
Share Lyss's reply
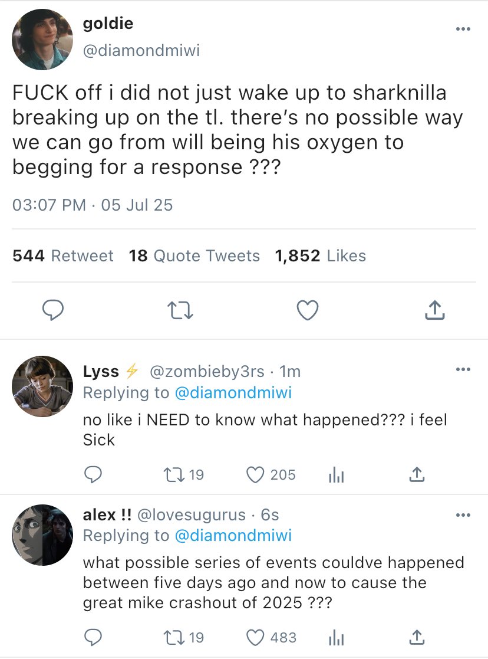coord(417,474)
